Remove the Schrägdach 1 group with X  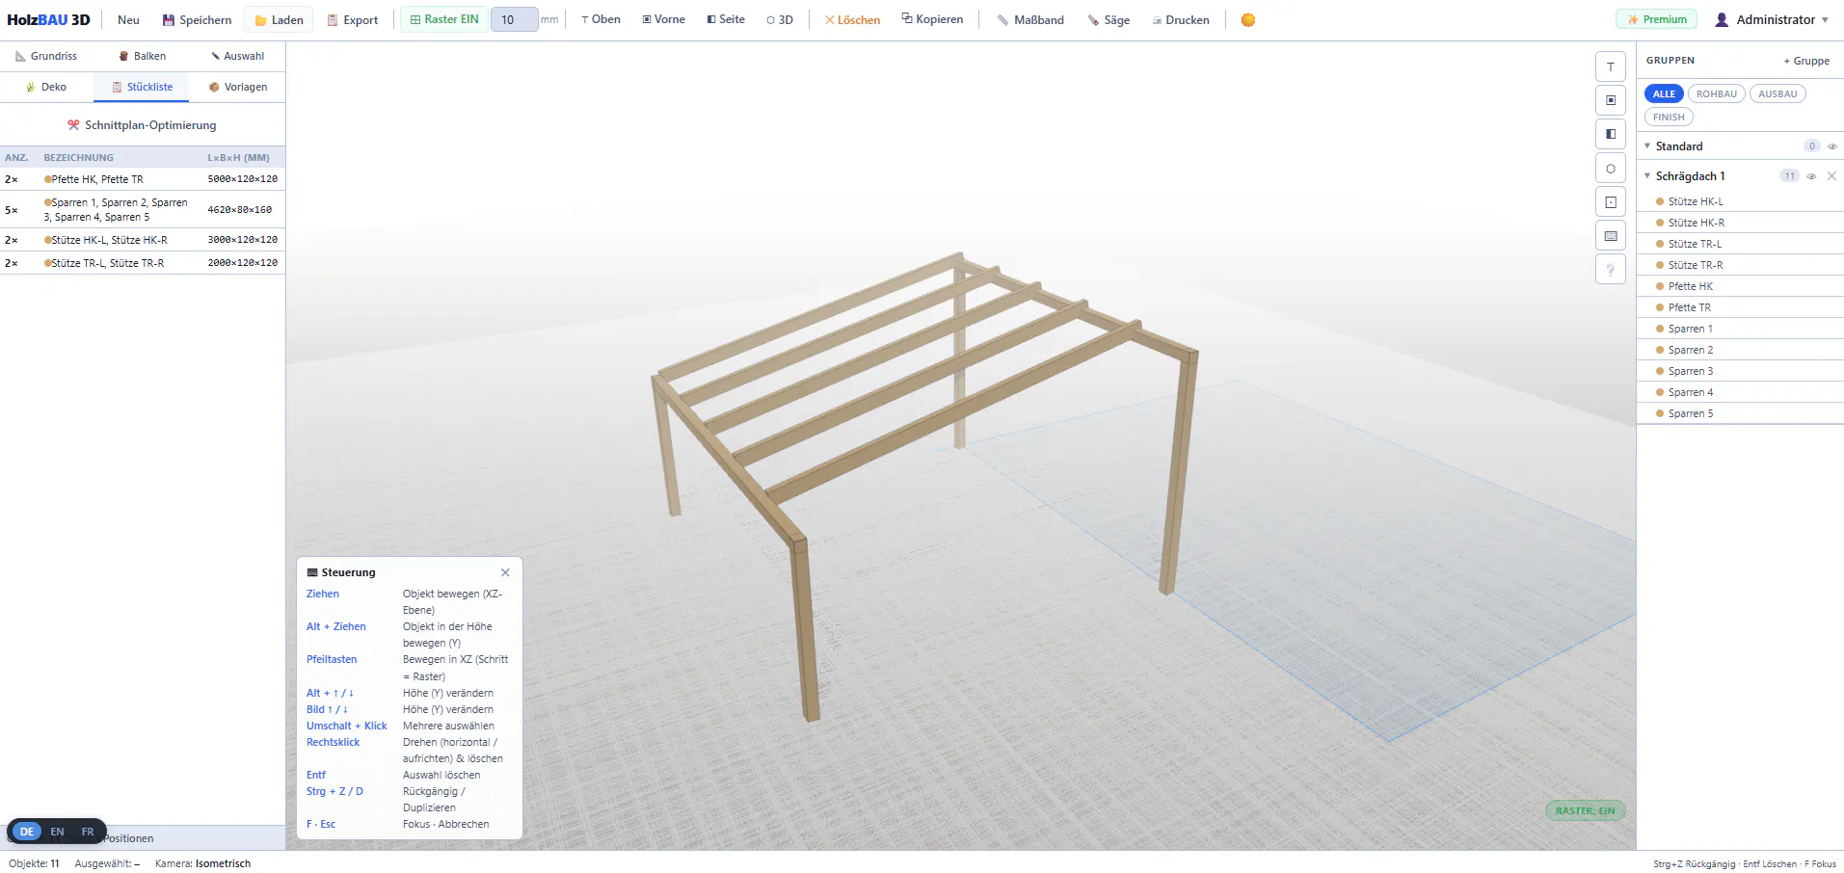click(x=1831, y=176)
